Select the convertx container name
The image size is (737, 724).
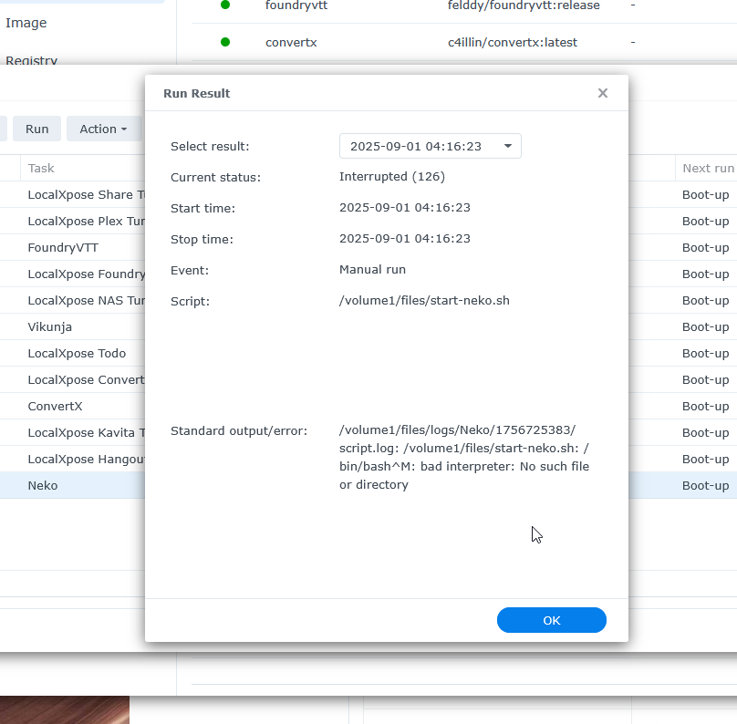coord(291,42)
